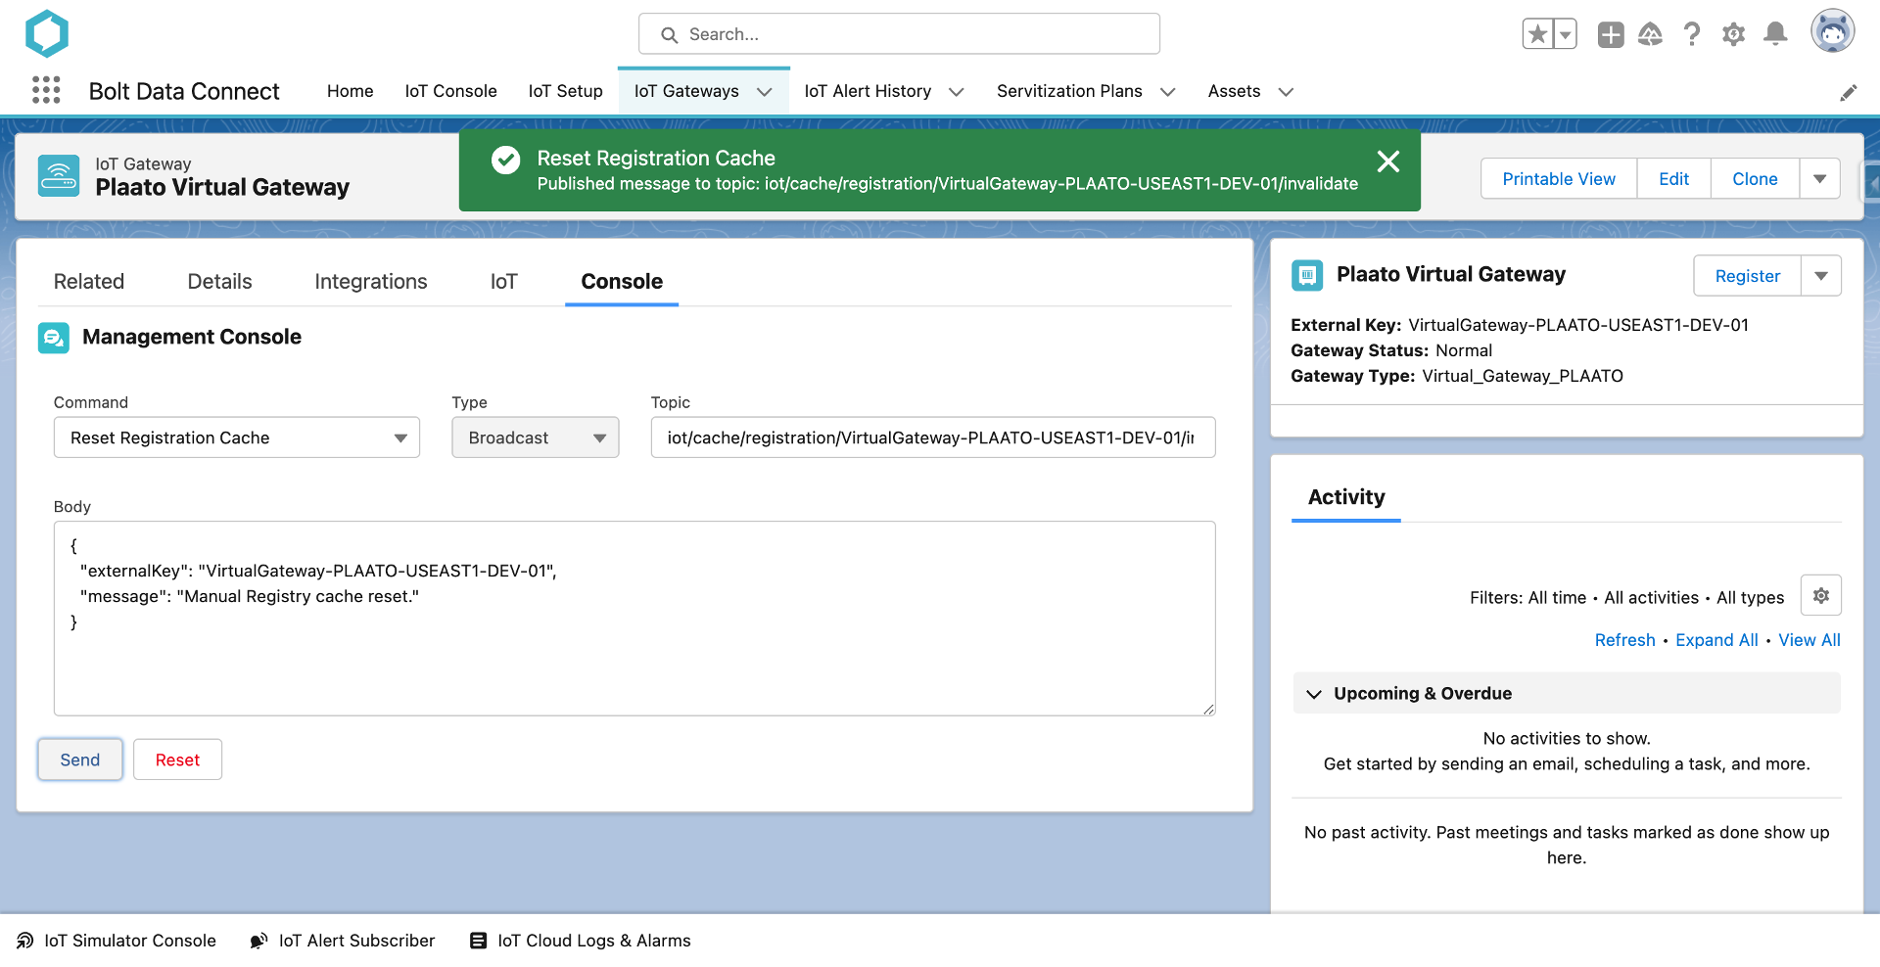Switch to the IoT tab

503,282
